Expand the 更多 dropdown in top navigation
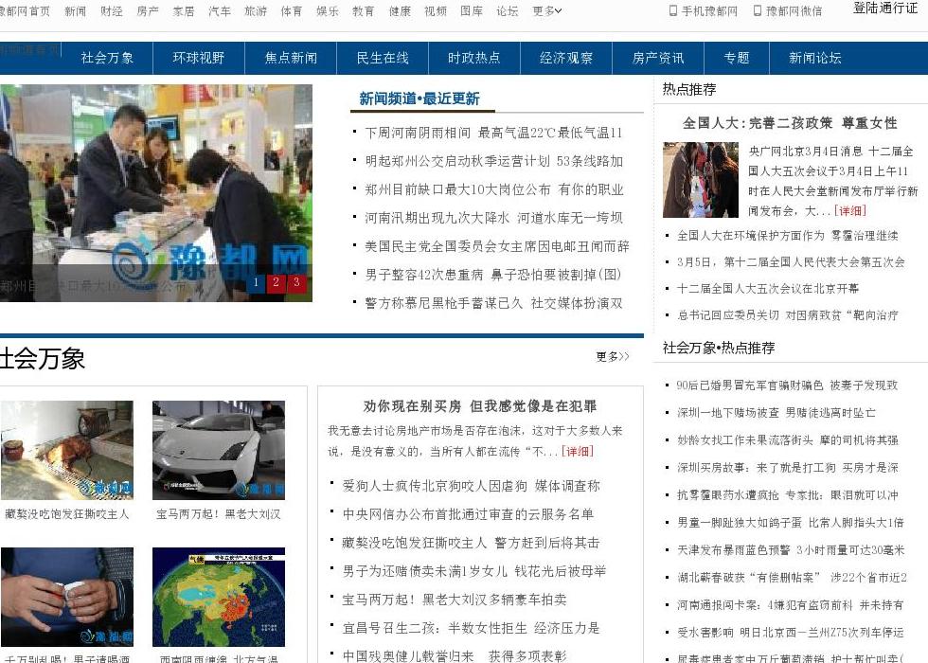This screenshot has width=928, height=663. pos(547,10)
